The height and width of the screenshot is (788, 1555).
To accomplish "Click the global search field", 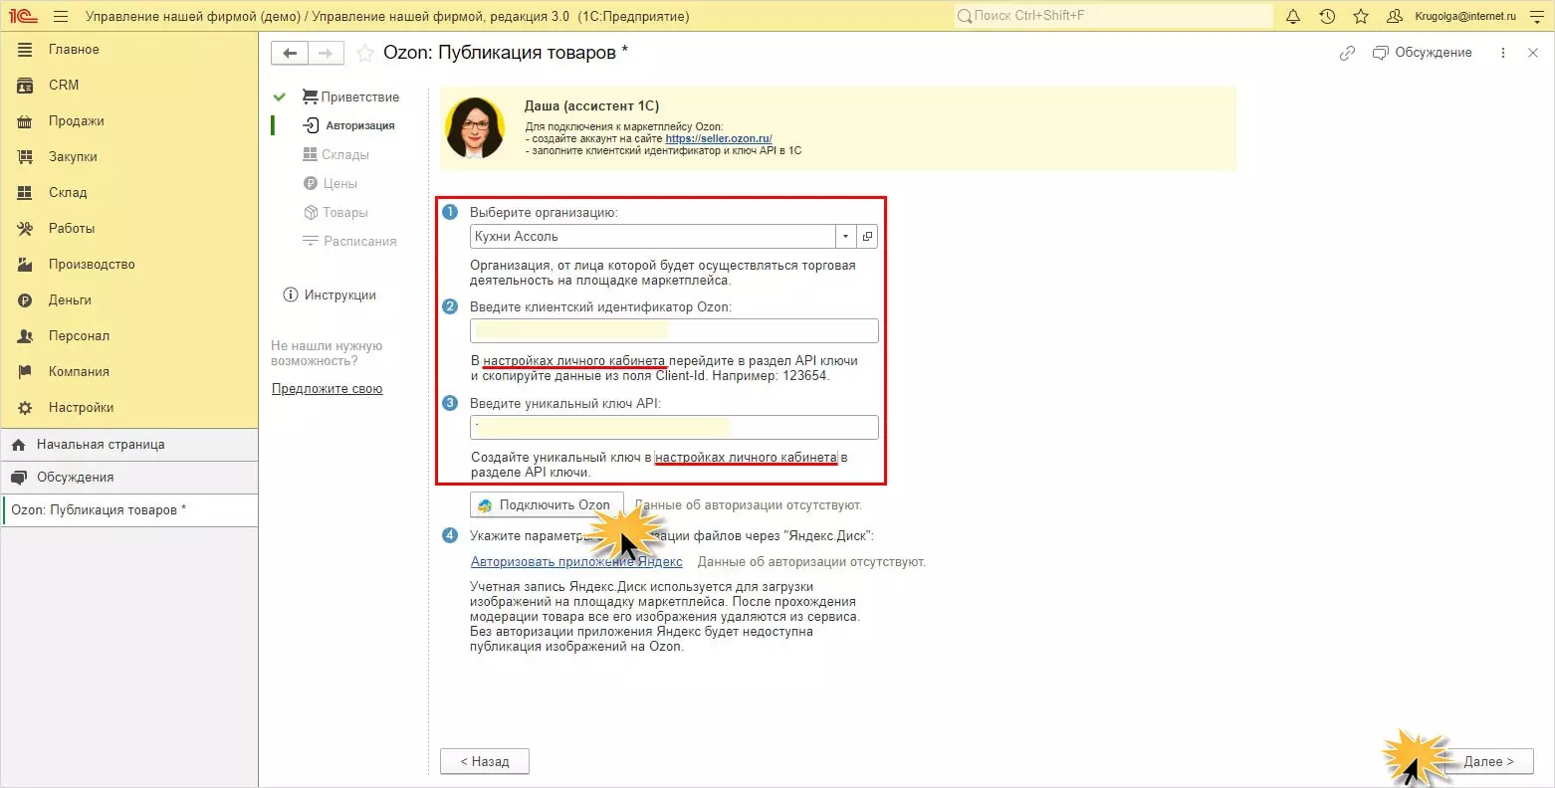I will click(x=1113, y=16).
